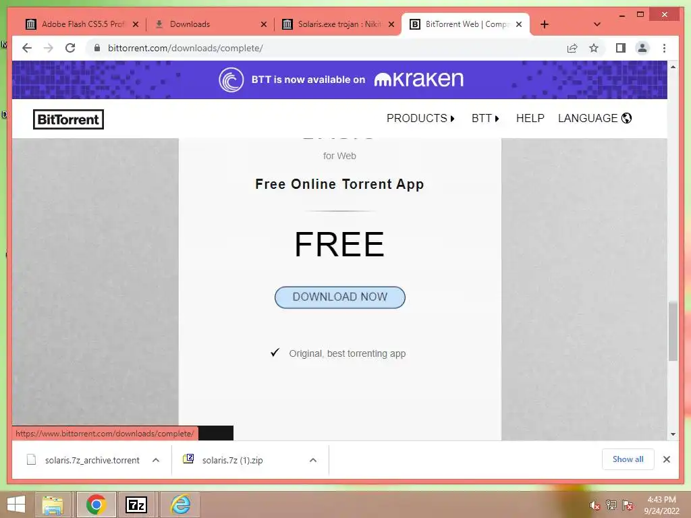Expand options for solaris.7z (1).zip

point(313,460)
